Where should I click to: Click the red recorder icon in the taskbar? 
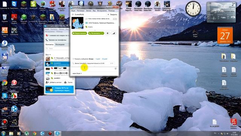(50, 133)
